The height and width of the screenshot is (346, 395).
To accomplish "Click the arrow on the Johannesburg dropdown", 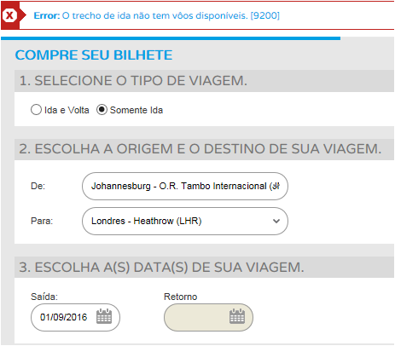I will click(276, 186).
